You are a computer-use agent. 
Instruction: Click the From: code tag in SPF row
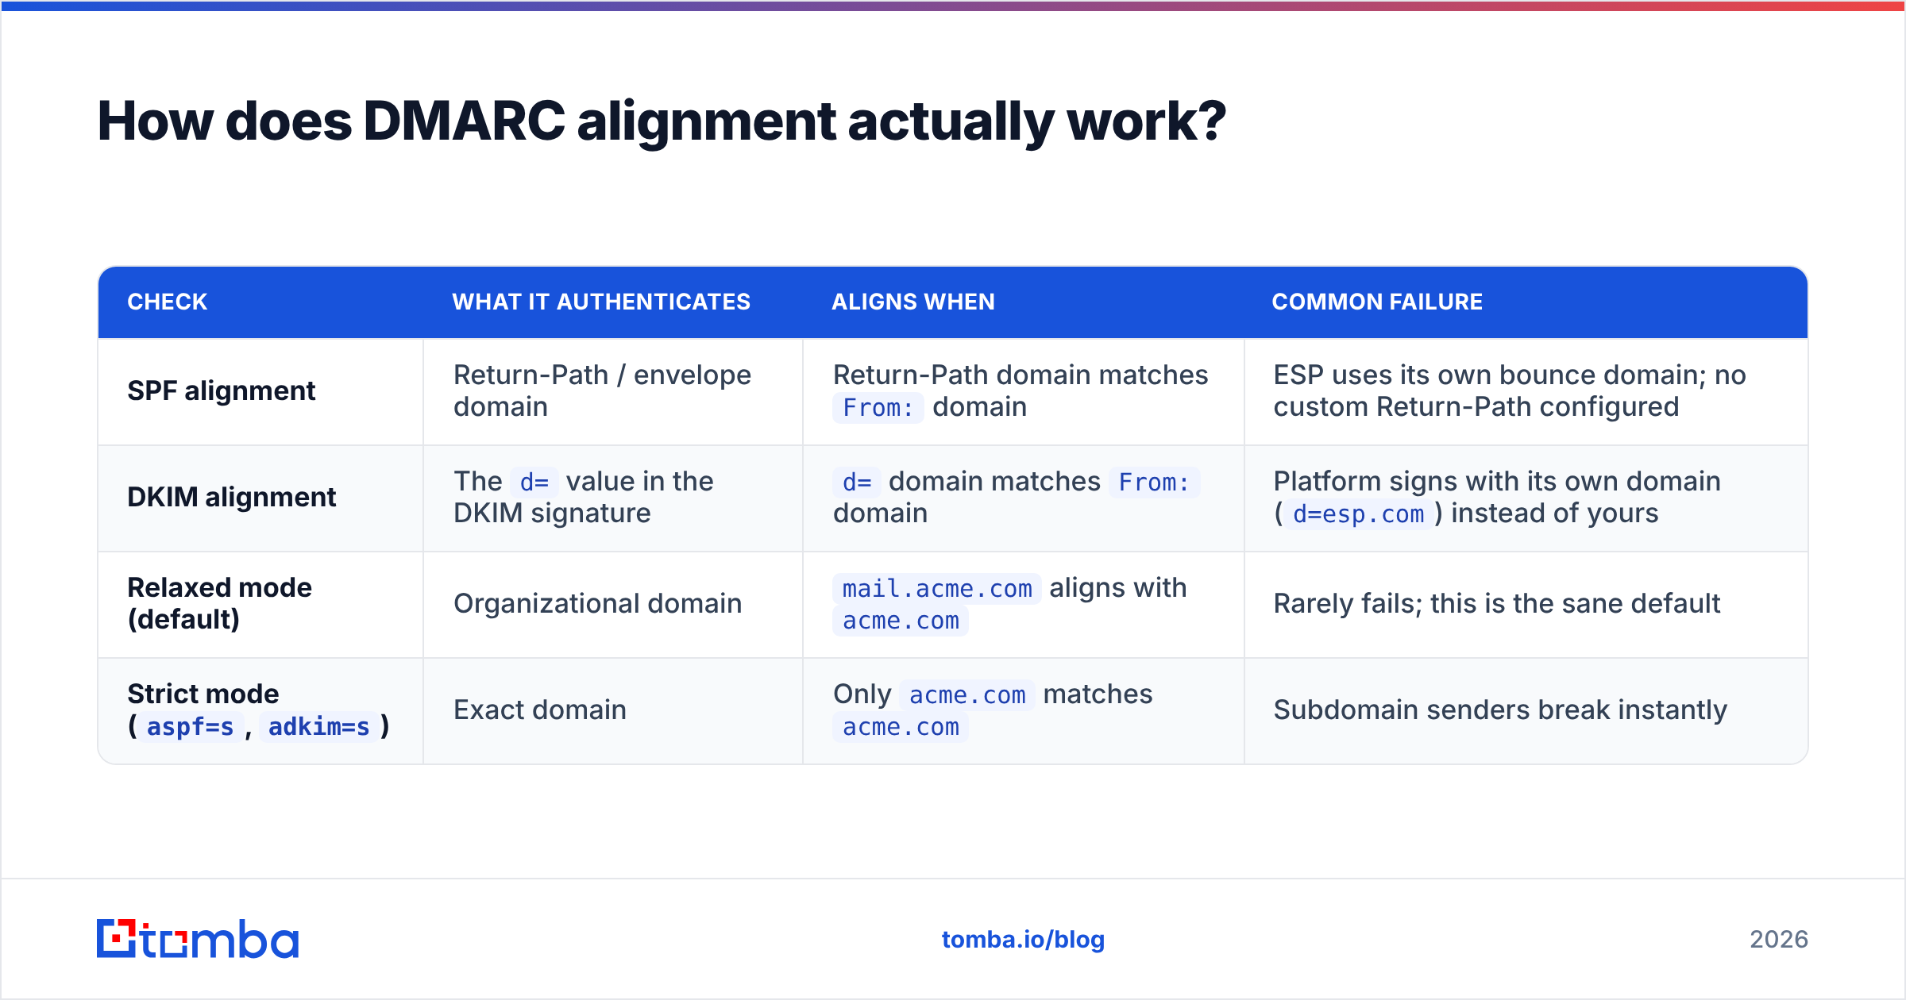coord(878,408)
